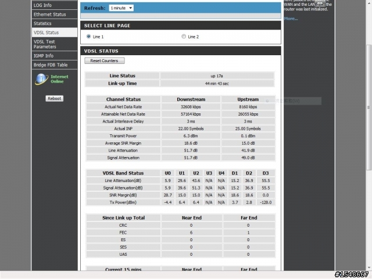Click the 'Far End' header in totals

249,218
